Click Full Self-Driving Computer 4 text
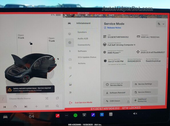This screenshot has width=170, height=126. tap(121, 45)
